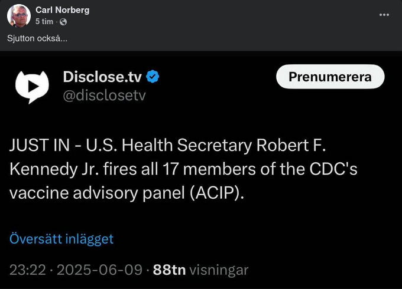Click the "Sjutton också..." caption text
The height and width of the screenshot is (289, 402).
tap(37, 38)
